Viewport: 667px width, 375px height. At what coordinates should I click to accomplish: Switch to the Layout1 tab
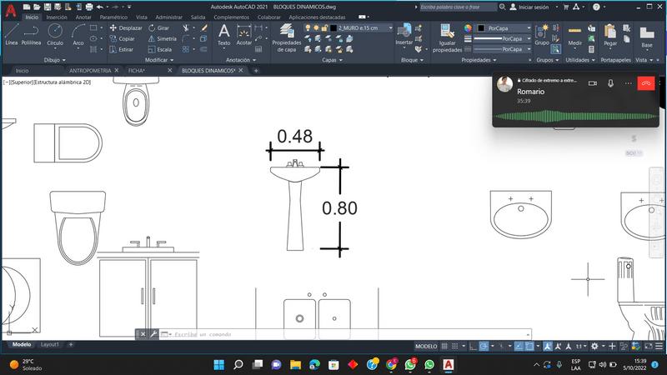(50, 344)
